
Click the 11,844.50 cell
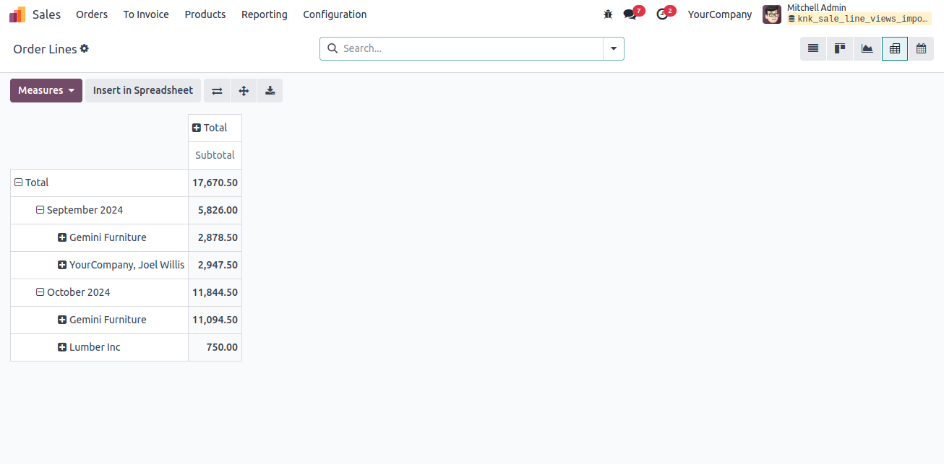(x=215, y=292)
